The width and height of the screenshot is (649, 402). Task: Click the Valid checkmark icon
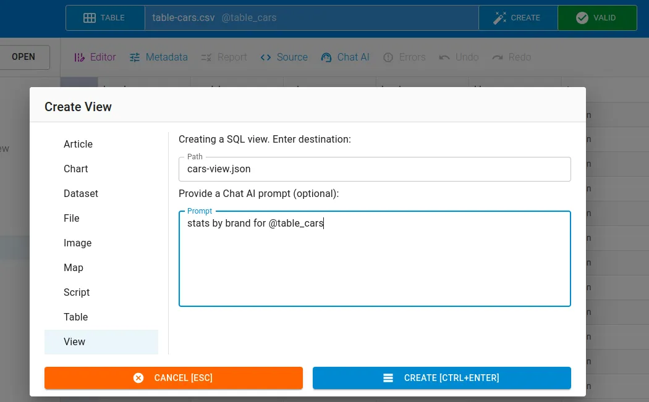pos(582,18)
